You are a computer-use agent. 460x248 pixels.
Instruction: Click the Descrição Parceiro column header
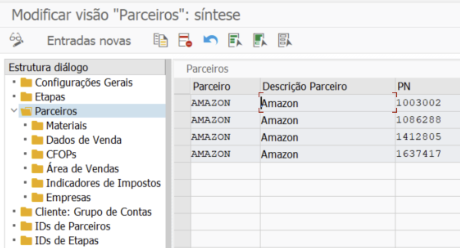click(304, 86)
